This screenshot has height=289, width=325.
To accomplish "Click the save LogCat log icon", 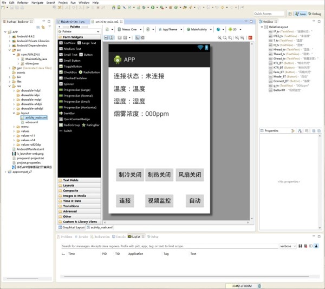I will (300, 246).
